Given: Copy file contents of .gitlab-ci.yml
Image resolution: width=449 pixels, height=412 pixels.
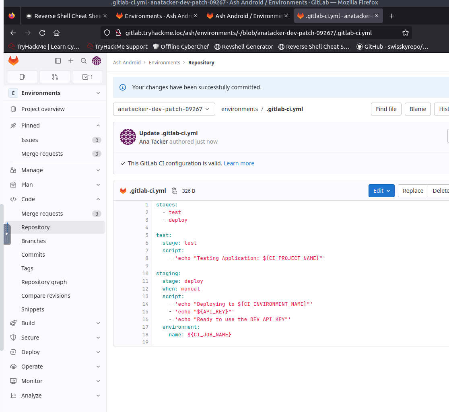Looking at the screenshot, I should tap(174, 191).
